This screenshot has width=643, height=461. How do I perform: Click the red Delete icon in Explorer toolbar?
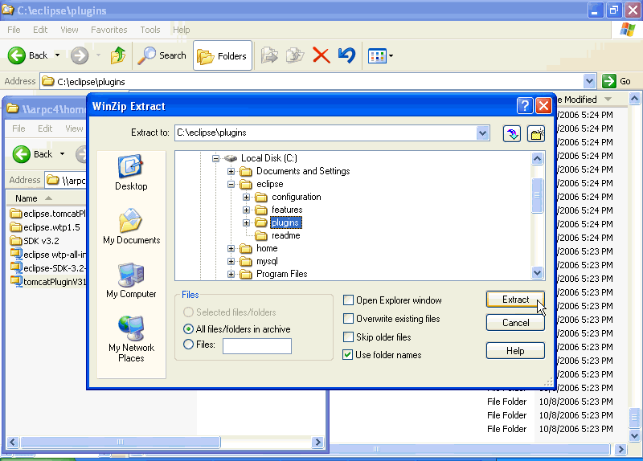(x=321, y=55)
